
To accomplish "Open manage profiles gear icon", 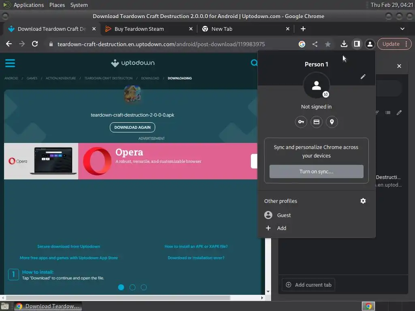I will click(x=363, y=201).
